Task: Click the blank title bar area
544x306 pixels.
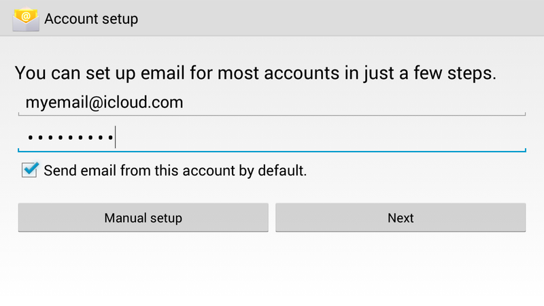Action: tap(340, 18)
